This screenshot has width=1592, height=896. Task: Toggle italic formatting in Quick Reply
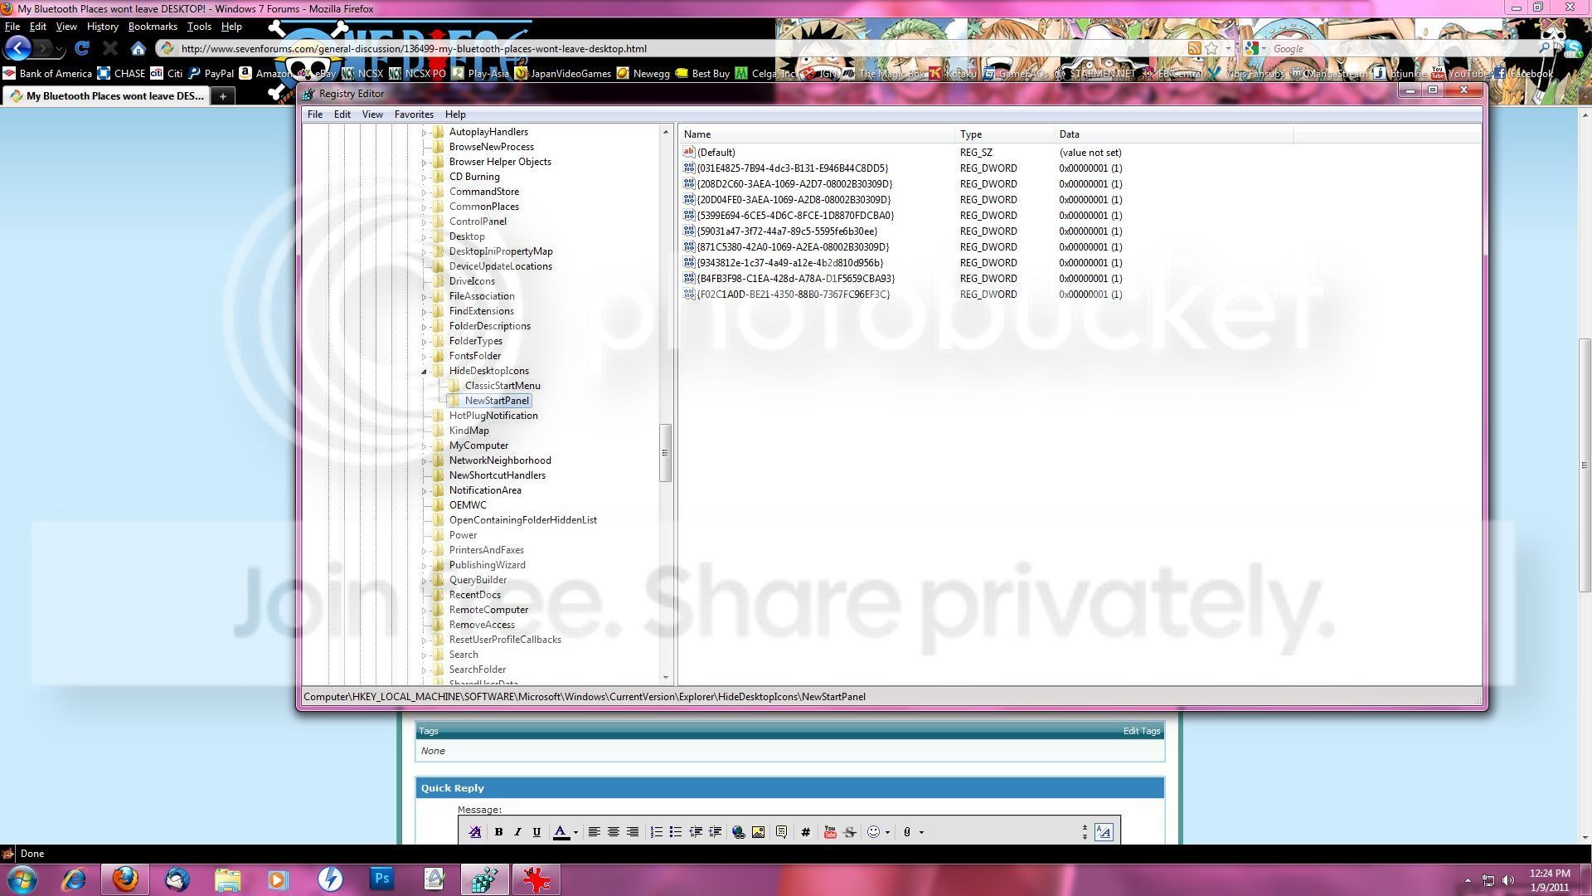point(517,831)
